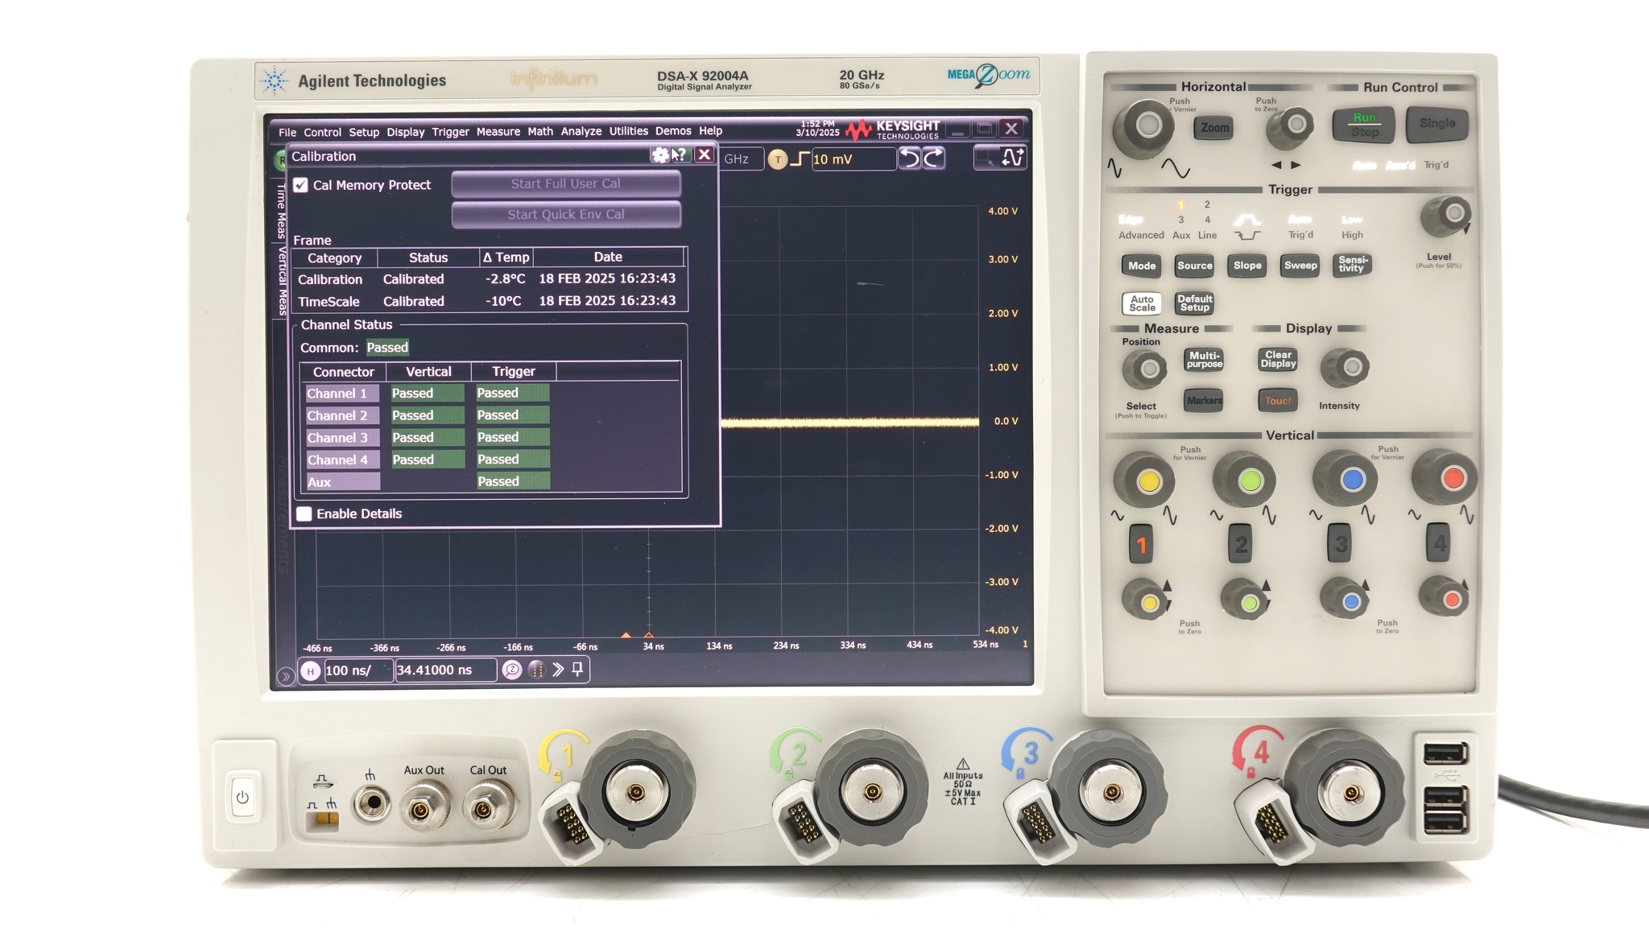This screenshot has height=928, width=1649.
Task: Click the circular H horizontal settings icon
Action: (x=310, y=670)
